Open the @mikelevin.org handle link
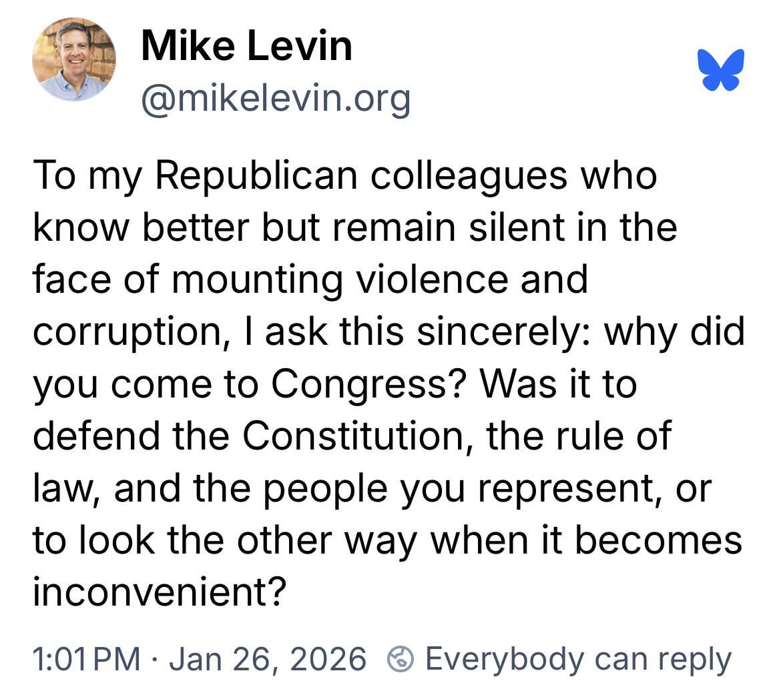Image resolution: width=781 pixels, height=697 pixels. (x=275, y=98)
